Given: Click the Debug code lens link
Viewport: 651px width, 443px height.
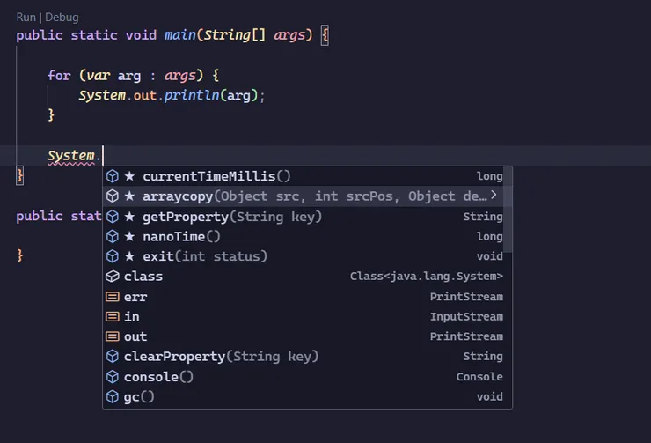Looking at the screenshot, I should (62, 17).
